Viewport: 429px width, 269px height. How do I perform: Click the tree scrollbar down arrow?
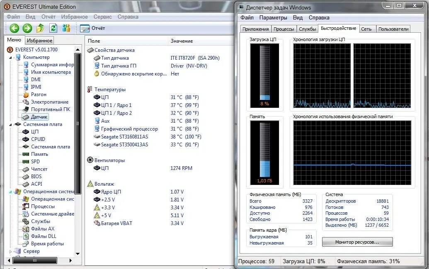[x=78, y=254]
